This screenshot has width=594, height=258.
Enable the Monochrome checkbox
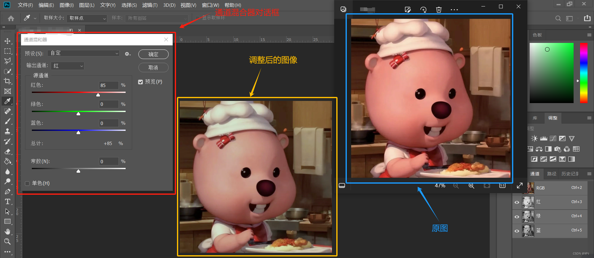pyautogui.click(x=27, y=183)
